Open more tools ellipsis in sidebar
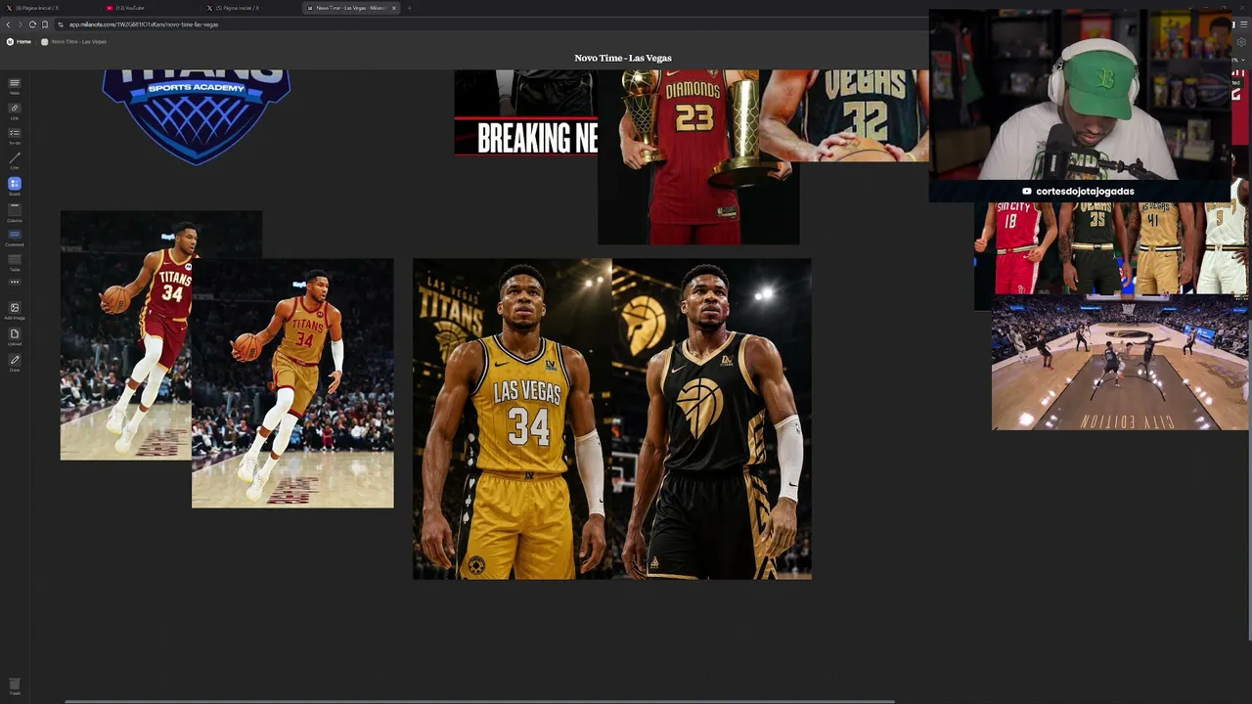This screenshot has height=704, width=1252. 15,282
